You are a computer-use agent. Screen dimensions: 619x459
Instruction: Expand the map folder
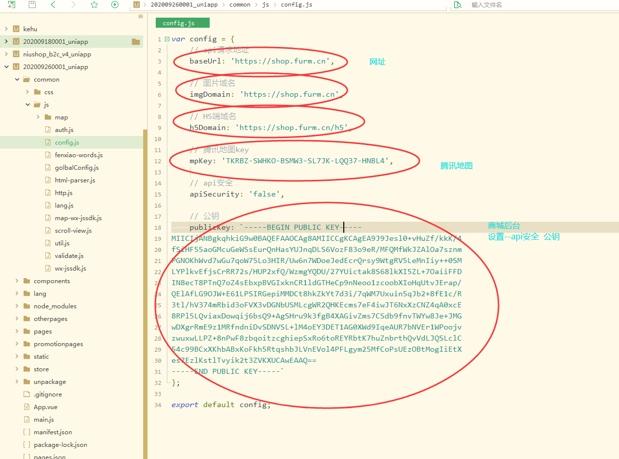(x=38, y=117)
